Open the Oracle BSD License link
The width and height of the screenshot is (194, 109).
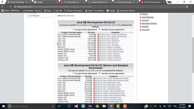[x=93, y=71]
